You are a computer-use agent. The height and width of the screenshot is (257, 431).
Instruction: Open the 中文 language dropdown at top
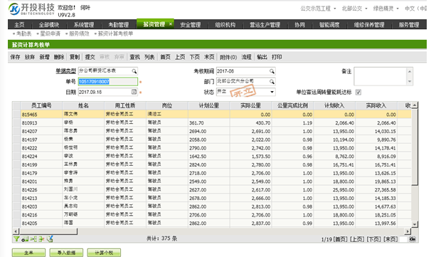(x=415, y=9)
